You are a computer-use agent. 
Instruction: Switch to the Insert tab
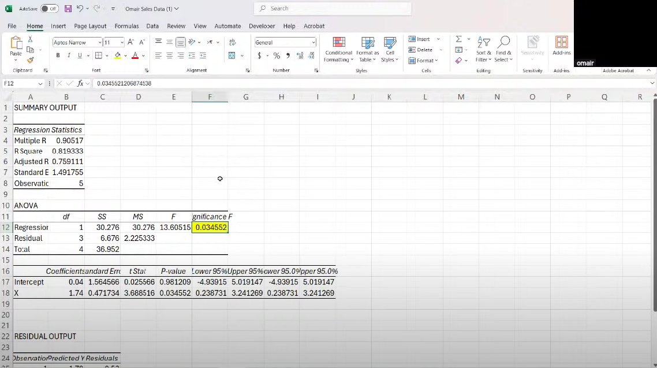[x=58, y=26]
